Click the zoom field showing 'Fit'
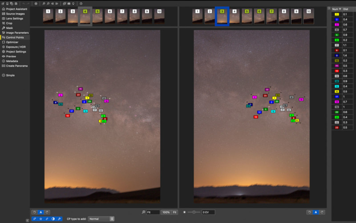Screen dimensions: 356x223 click(153, 212)
